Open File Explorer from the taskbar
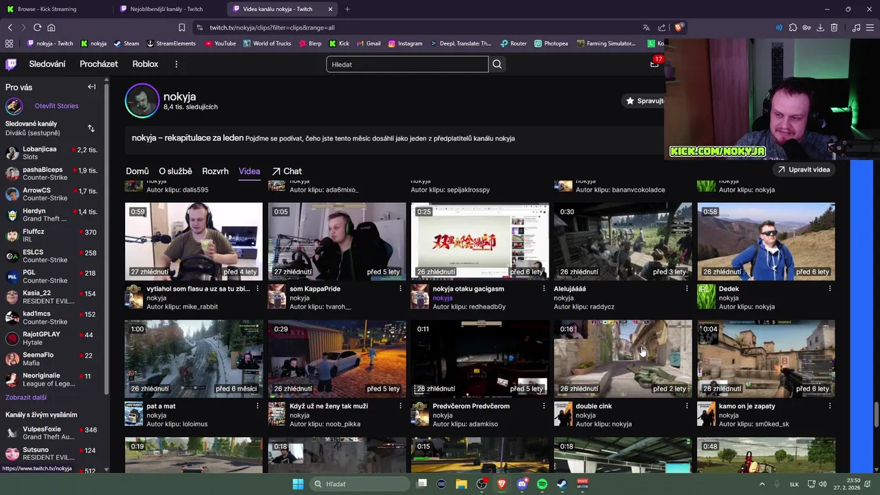This screenshot has height=495, width=880. tap(461, 484)
